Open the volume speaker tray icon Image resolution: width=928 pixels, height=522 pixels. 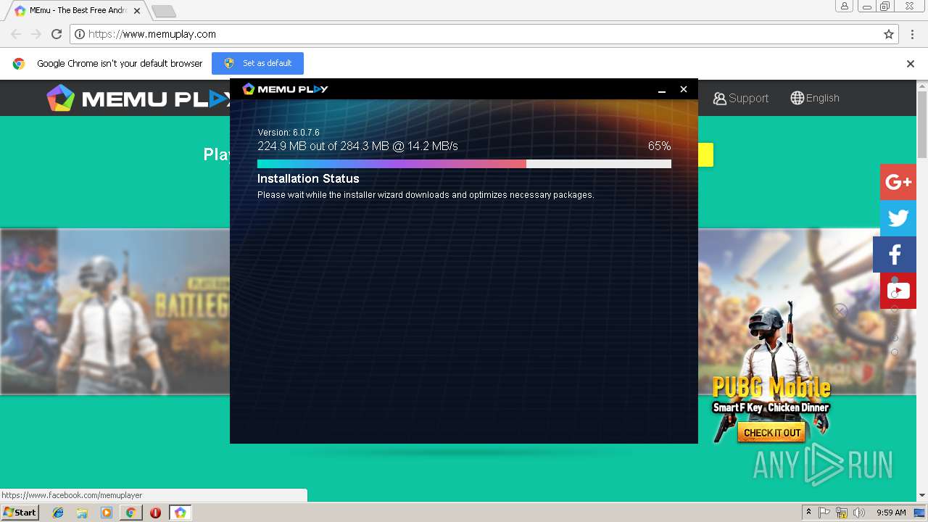[x=859, y=513]
